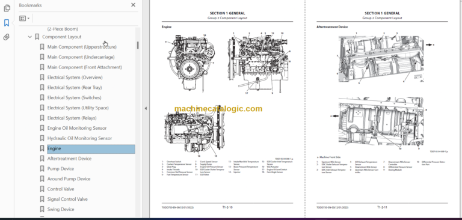The width and height of the screenshot is (462, 220).
Task: Click bookmark icon beside Swing Device
Action: coord(42,209)
